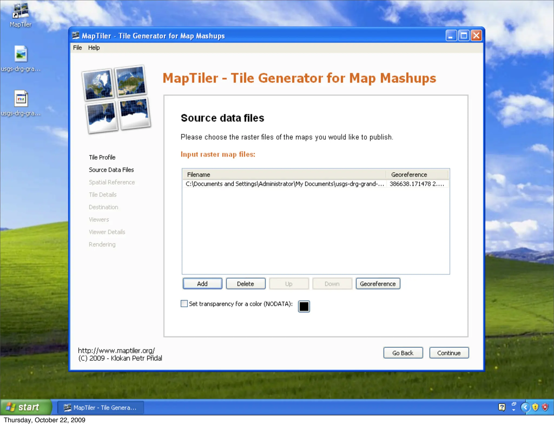Click the help question tray icon
The width and height of the screenshot is (554, 426).
[x=502, y=407]
